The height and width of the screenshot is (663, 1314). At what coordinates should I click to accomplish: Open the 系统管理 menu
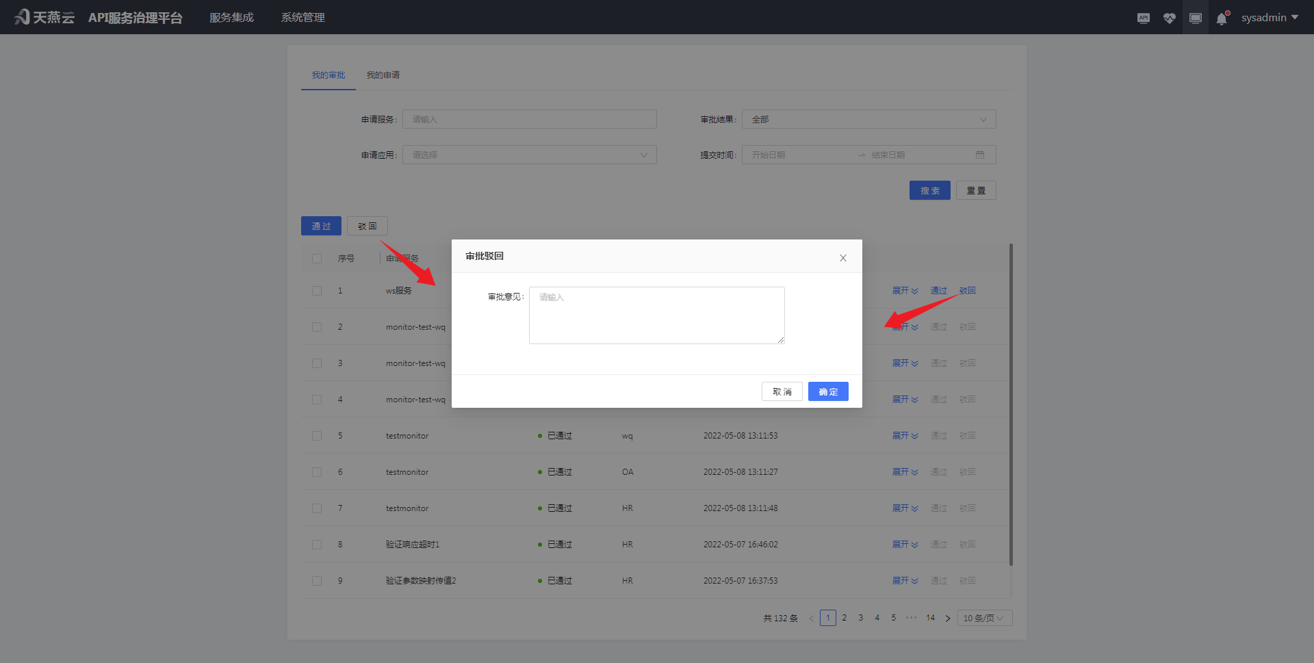coord(302,16)
